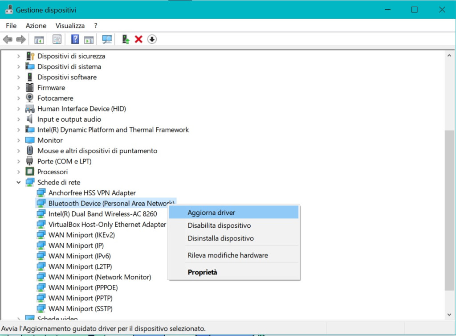Screen dimensions: 456x336
Task: Open the Azione menu
Action: tap(36, 25)
